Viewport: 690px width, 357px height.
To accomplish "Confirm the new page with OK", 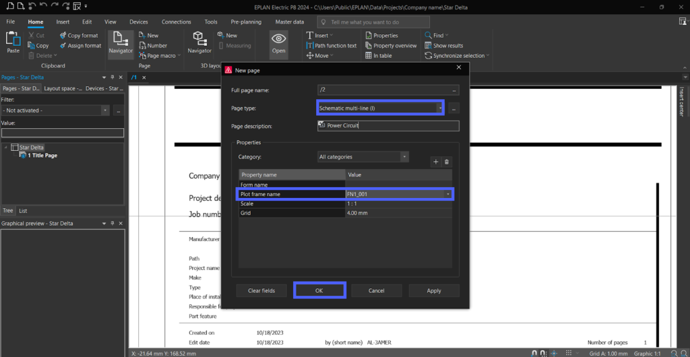I will (x=319, y=290).
